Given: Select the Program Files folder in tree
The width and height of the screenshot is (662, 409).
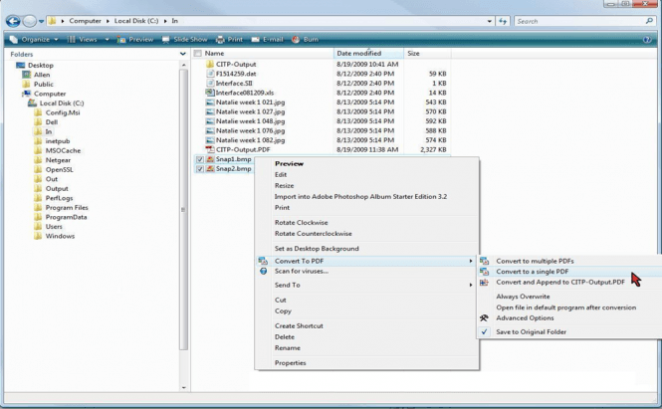Looking at the screenshot, I should click(67, 207).
